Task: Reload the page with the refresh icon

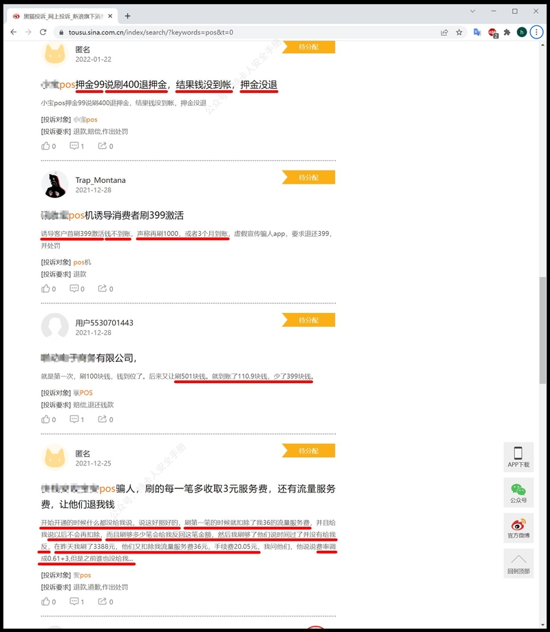Action: (43, 32)
